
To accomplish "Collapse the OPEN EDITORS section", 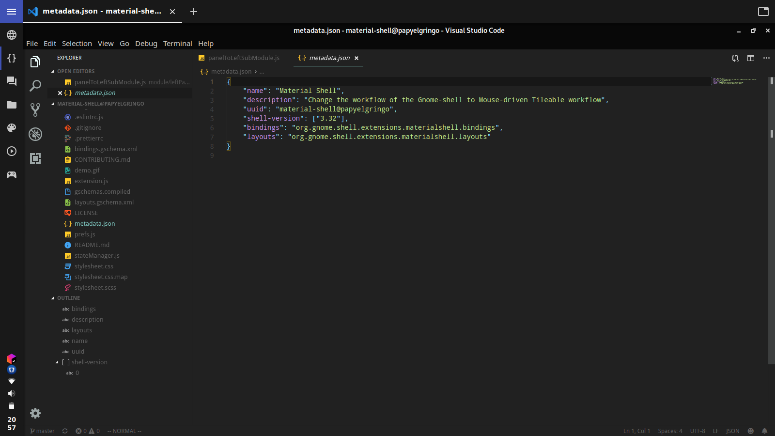I will click(53, 71).
